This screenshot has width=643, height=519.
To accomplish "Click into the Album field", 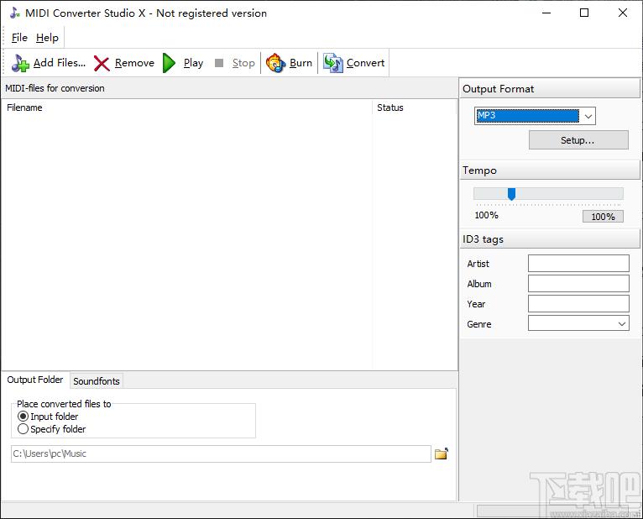I will coord(578,284).
